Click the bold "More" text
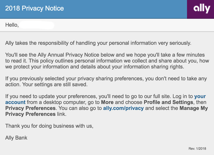This screenshot has width=214, height=155. (107, 102)
